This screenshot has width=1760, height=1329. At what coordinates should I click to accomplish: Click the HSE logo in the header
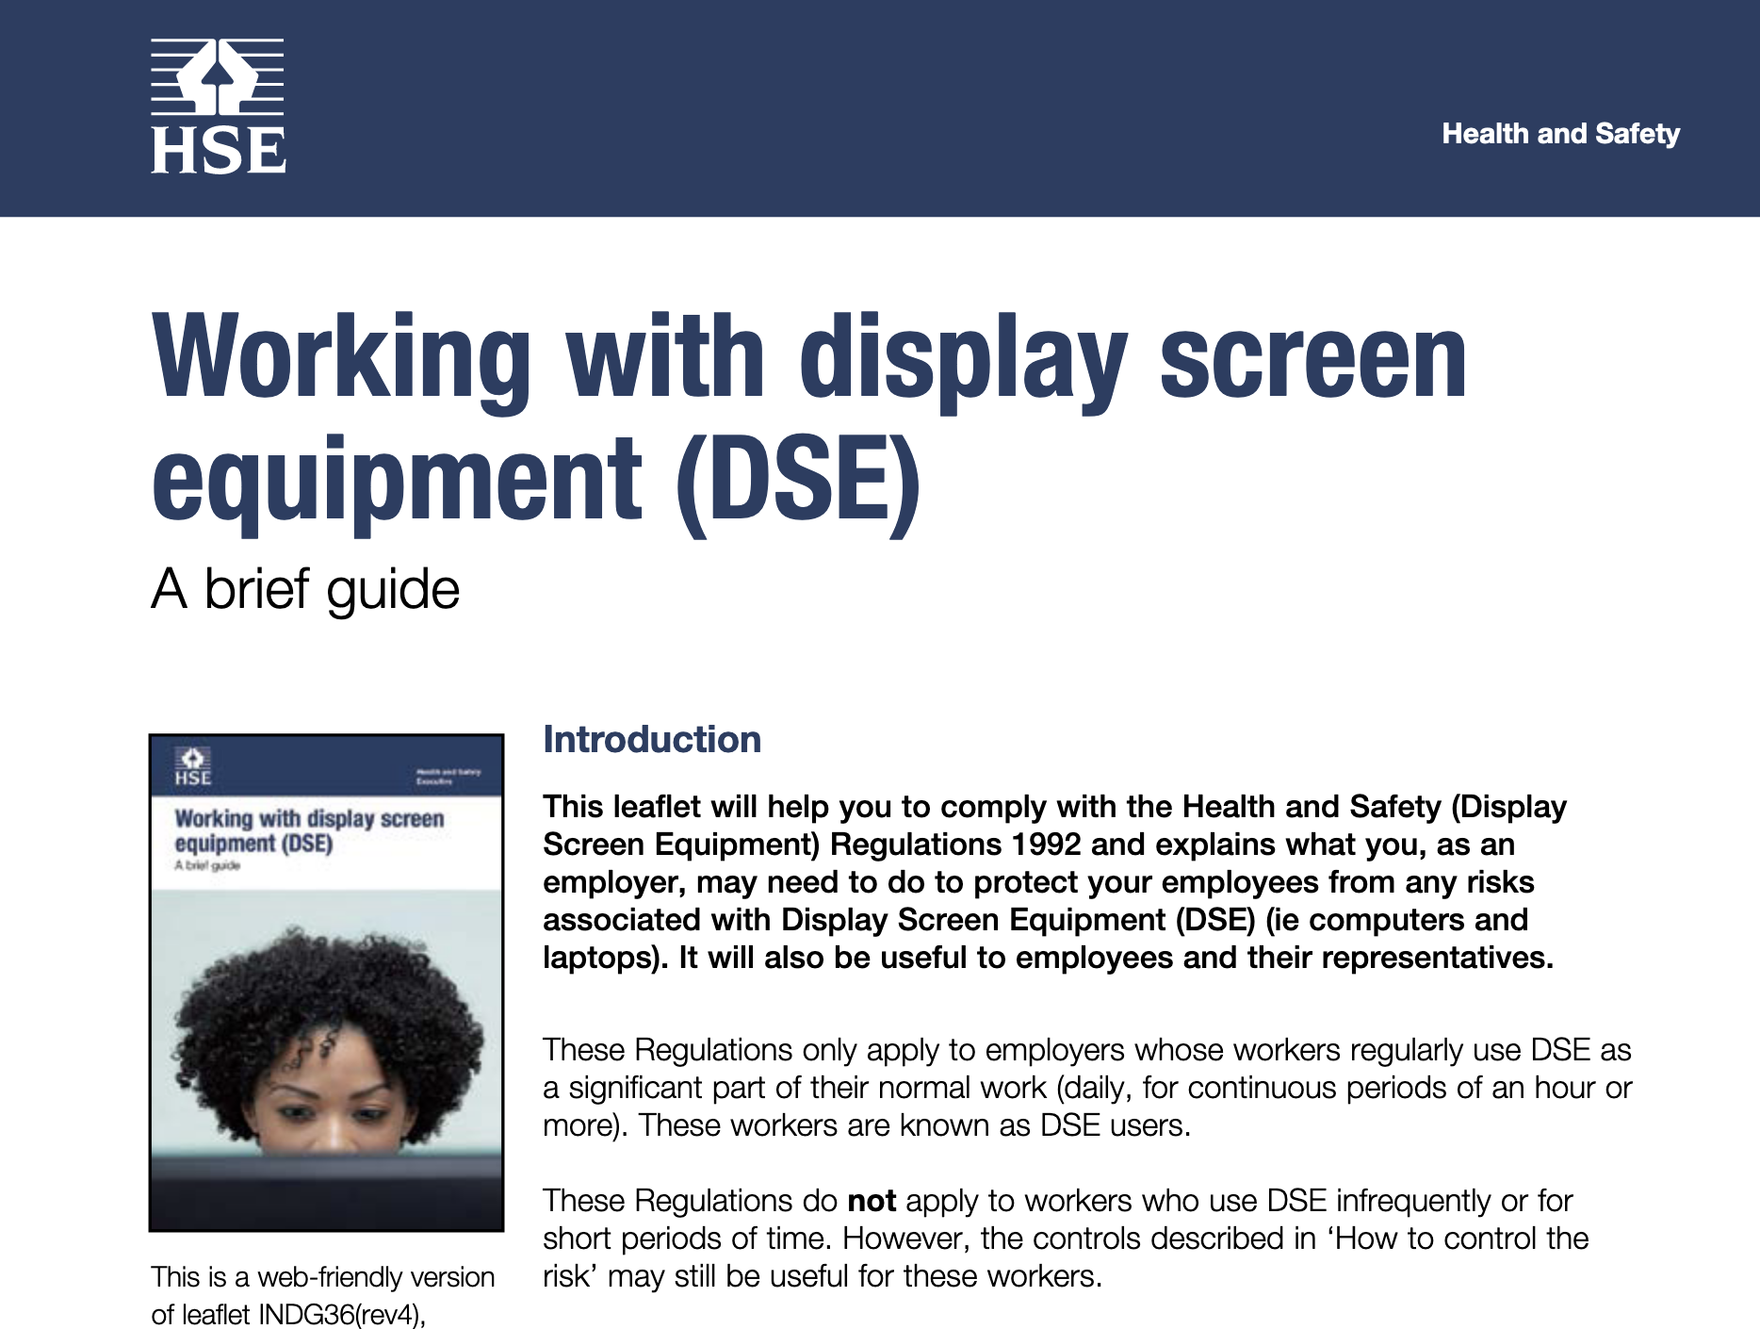(x=218, y=107)
